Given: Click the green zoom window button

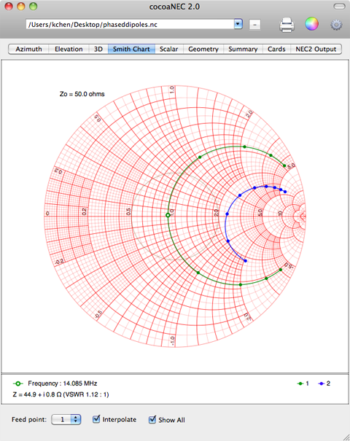Looking at the screenshot, I should pyautogui.click(x=34, y=6).
